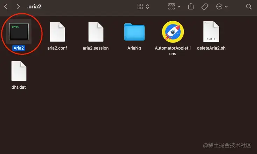Go back with the left chevron
Viewport: 257px width, 154px height.
(6, 7)
